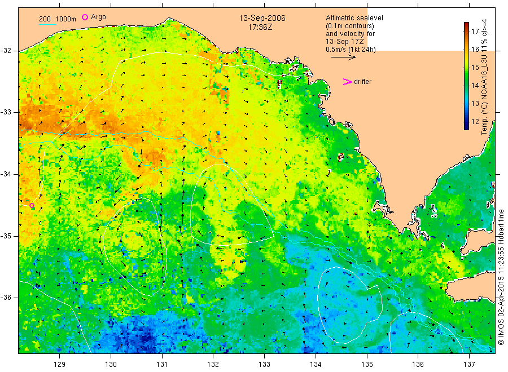Click the magenta Argo circle legend icon

[85, 17]
